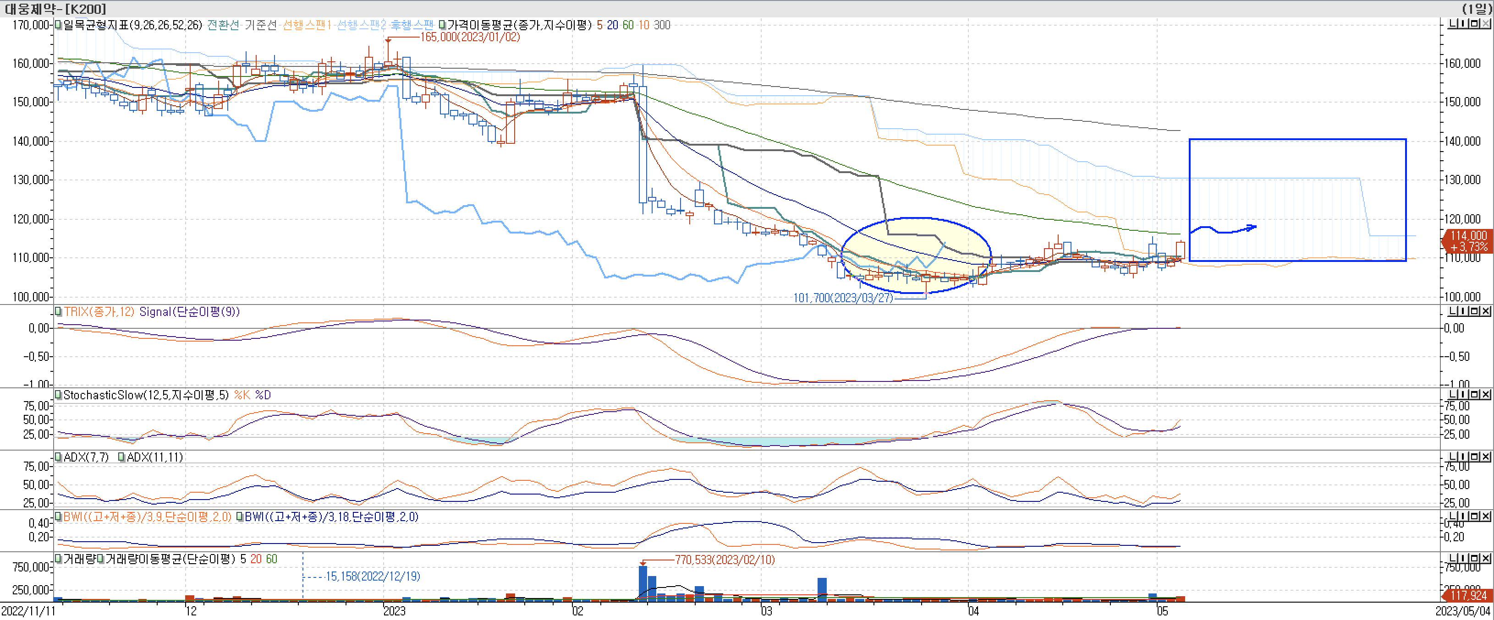The width and height of the screenshot is (1494, 620).
Task: Click the 전환선 legend label
Action: pos(223,25)
